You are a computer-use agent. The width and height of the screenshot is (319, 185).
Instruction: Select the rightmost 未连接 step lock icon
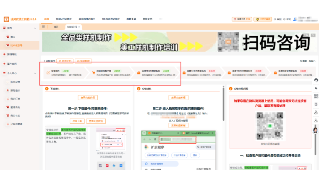(x=275, y=73)
